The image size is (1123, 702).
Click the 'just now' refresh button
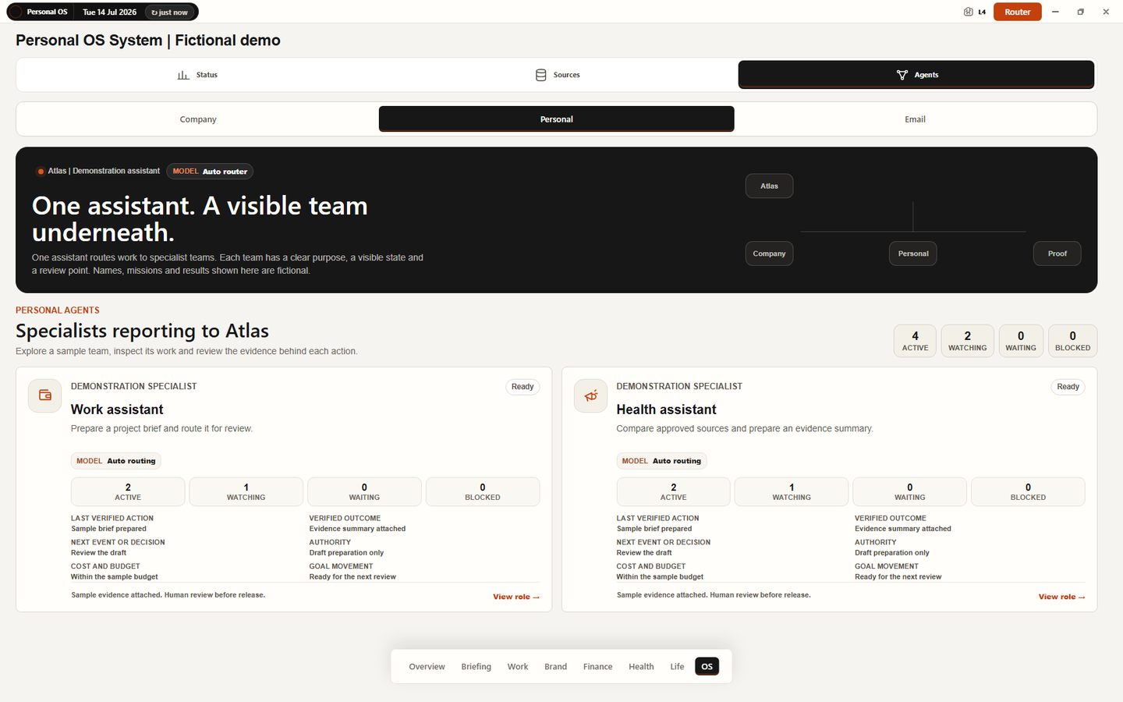[170, 12]
